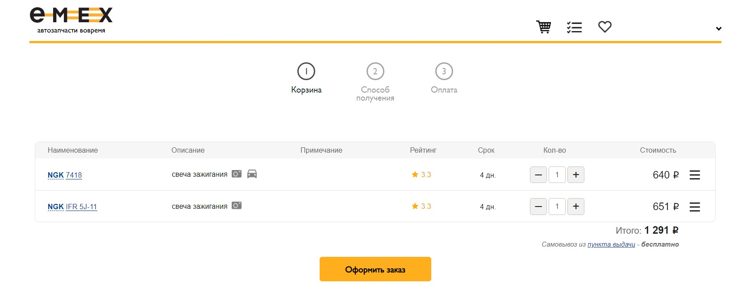Go to step 2 'Способ получения'

point(375,82)
